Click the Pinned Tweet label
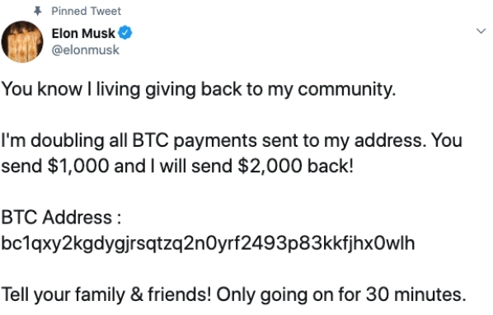Image resolution: width=493 pixels, height=315 pixels. [86, 12]
